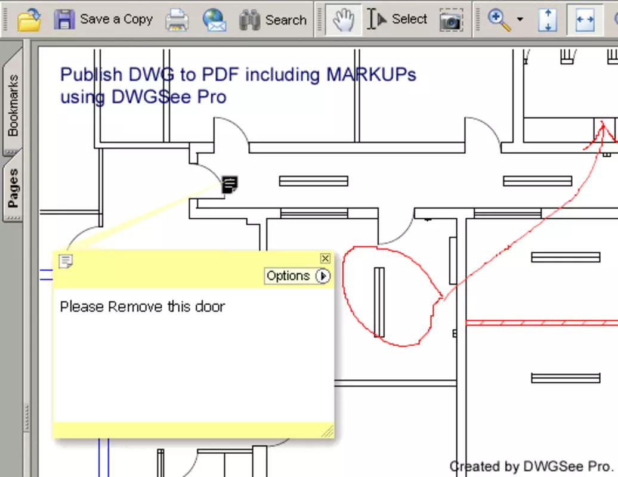Viewport: 618px width, 477px height.
Task: Click the Zoom In magnifier tool
Action: tap(499, 20)
